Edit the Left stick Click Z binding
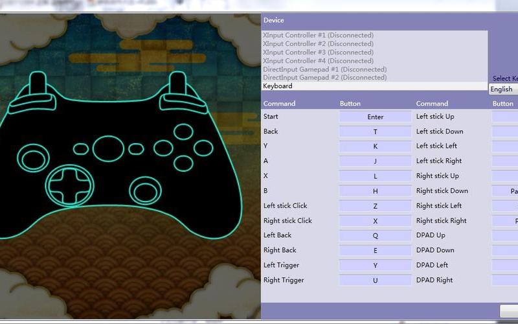The image size is (518, 324). click(x=375, y=206)
